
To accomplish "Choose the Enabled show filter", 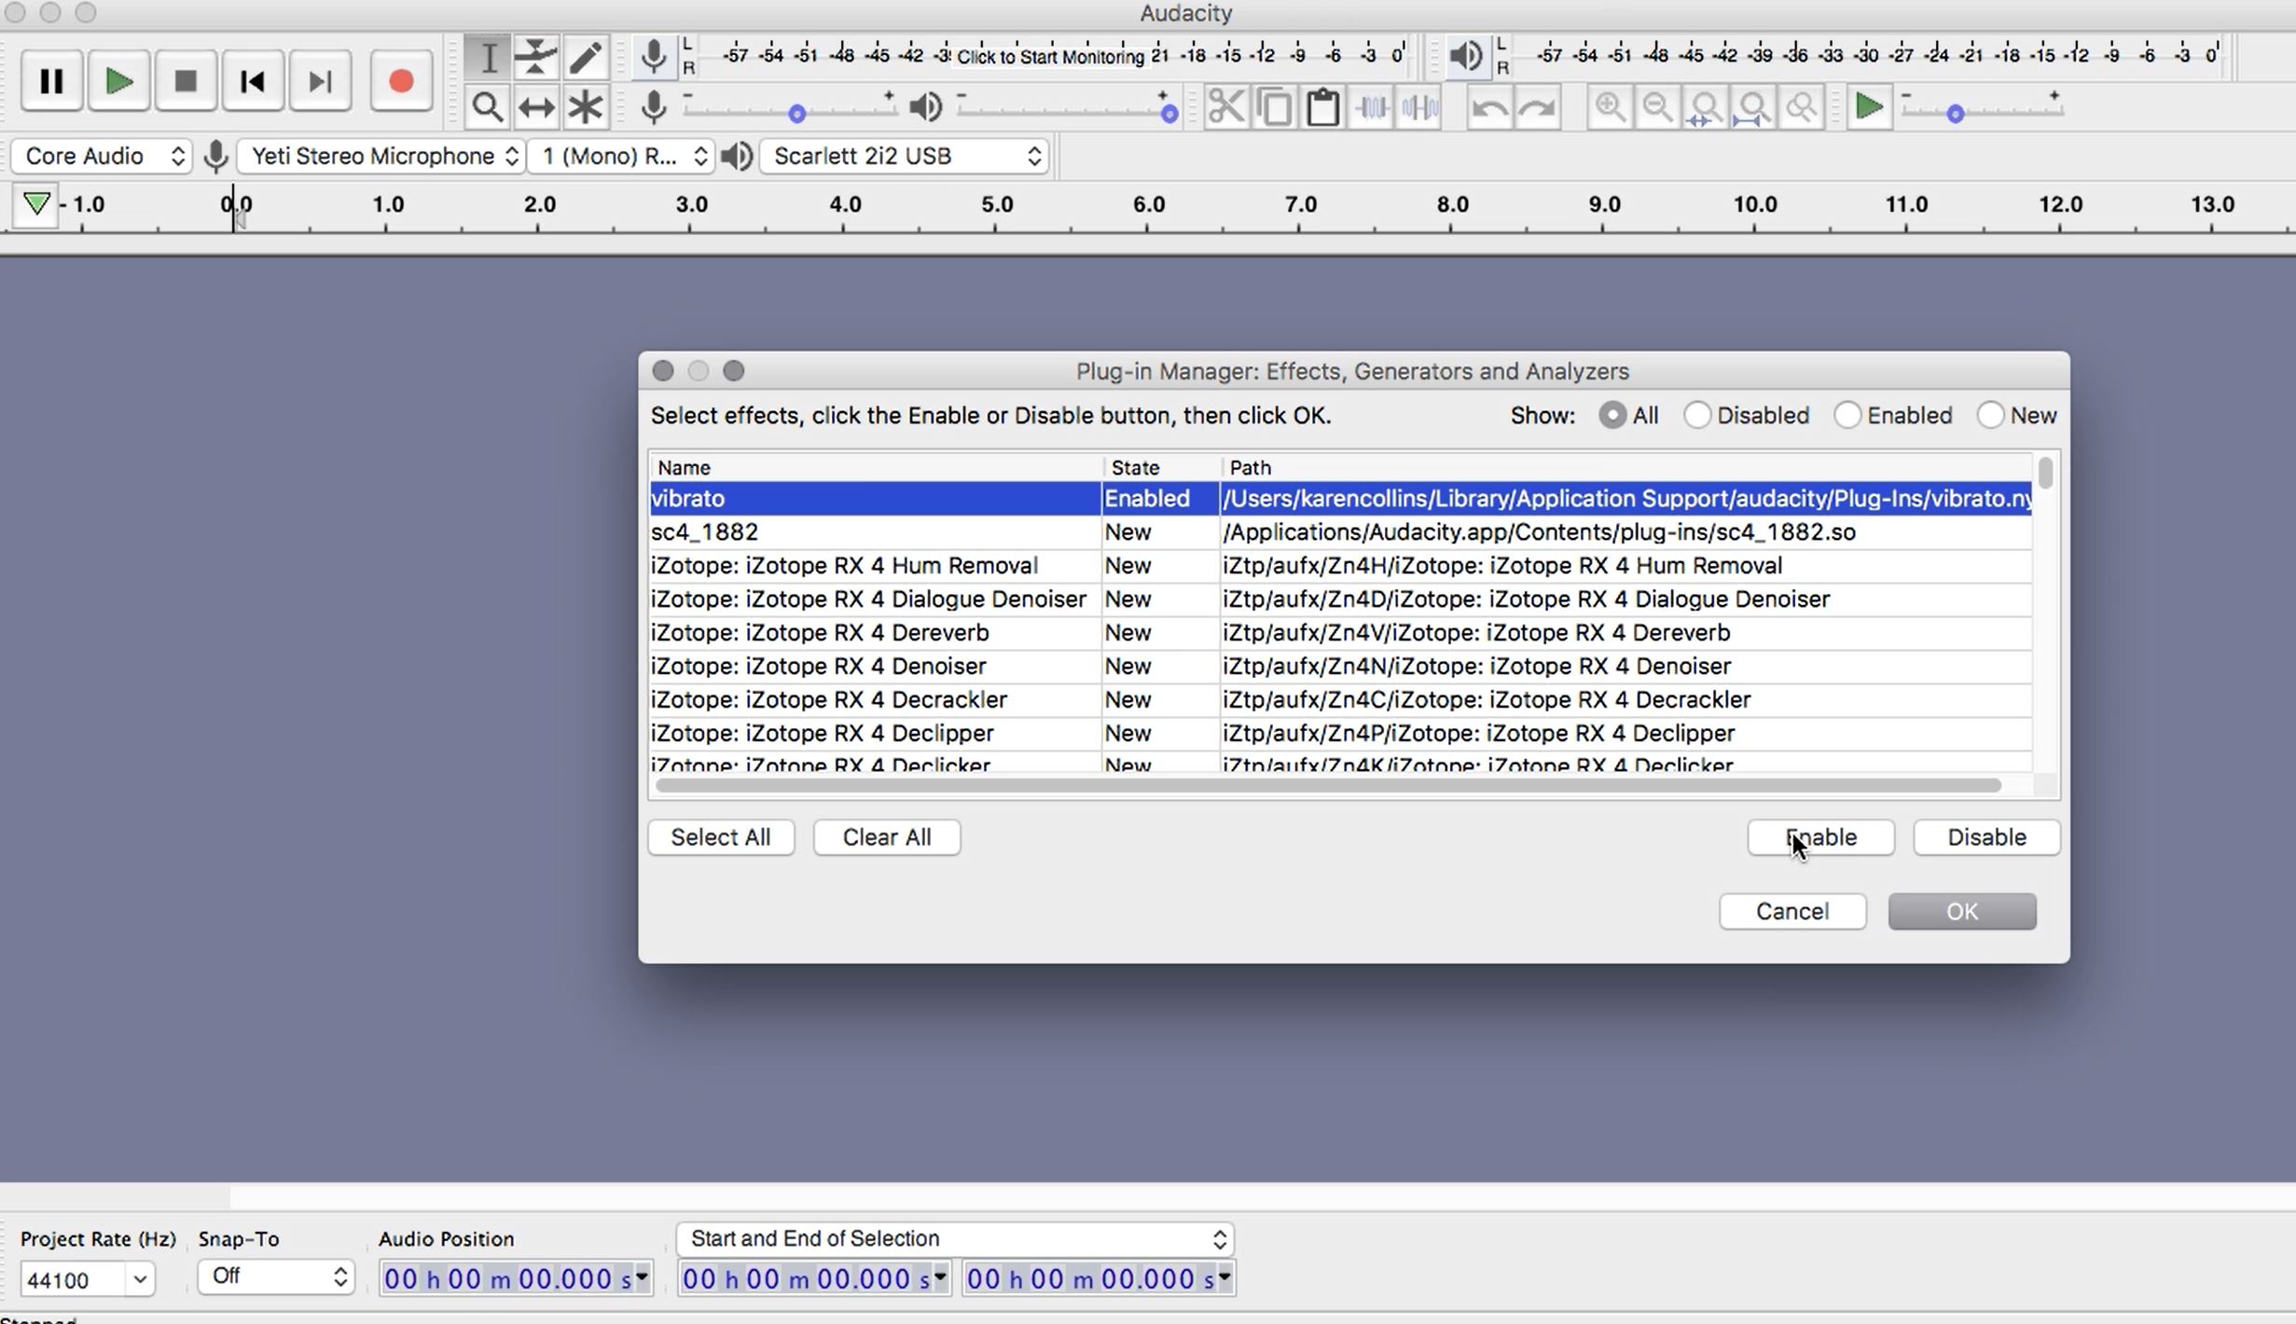I will pyautogui.click(x=1848, y=415).
